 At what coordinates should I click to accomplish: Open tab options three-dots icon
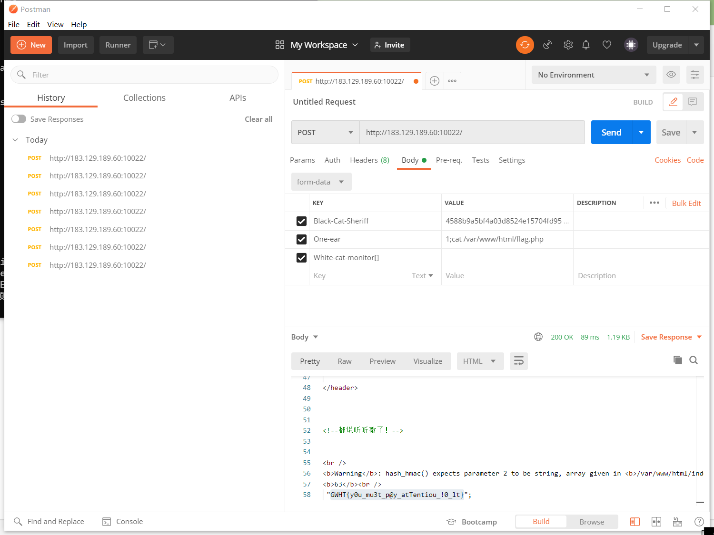pyautogui.click(x=452, y=81)
